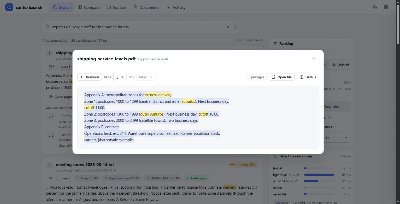
Task: Open the Sources tab
Action: click(x=116, y=7)
